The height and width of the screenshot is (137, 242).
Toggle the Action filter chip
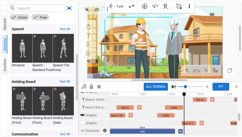20,17
